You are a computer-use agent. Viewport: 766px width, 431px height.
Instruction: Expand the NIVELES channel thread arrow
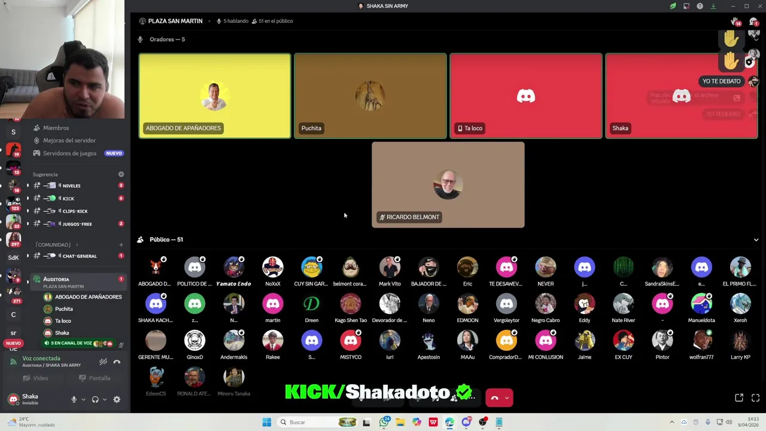click(x=28, y=186)
